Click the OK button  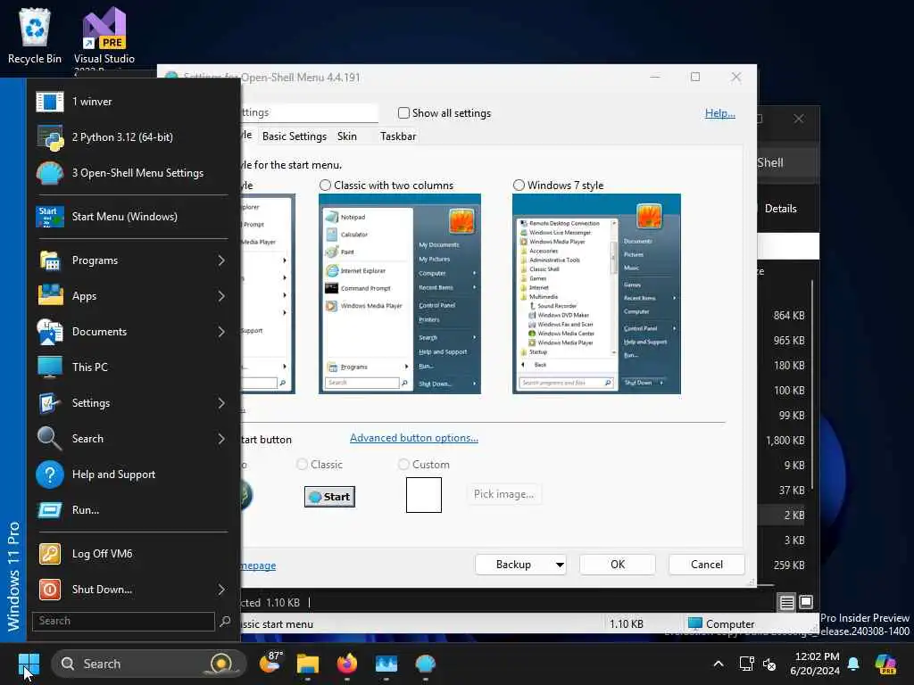(618, 565)
